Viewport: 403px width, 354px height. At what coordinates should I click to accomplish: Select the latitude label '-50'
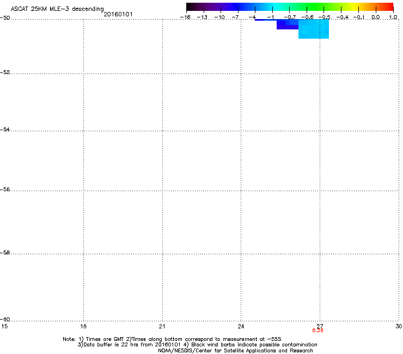pyautogui.click(x=5, y=18)
